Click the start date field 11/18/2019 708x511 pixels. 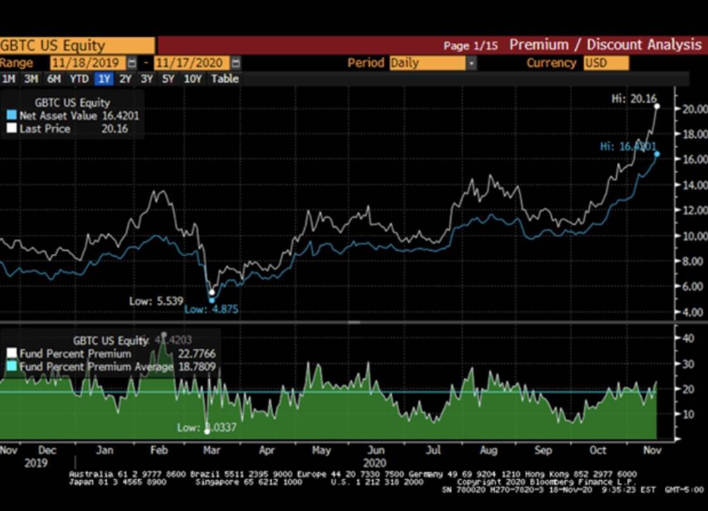point(88,63)
